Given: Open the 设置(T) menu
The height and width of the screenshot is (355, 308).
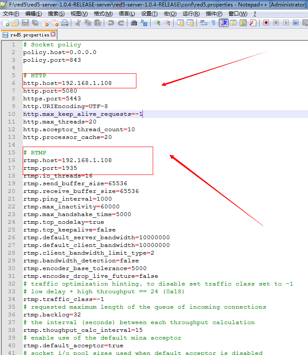Looking at the screenshot, I should (149, 14).
